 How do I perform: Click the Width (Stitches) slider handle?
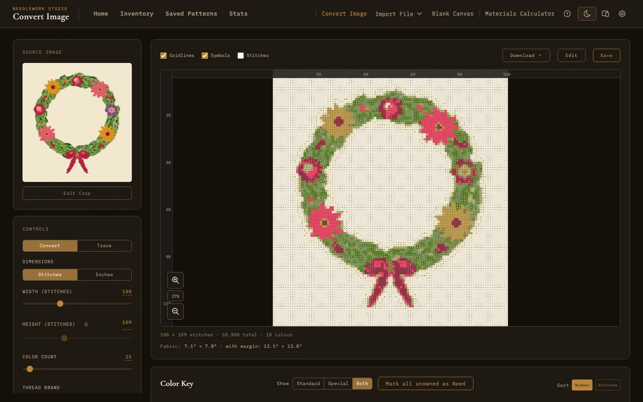[60, 304]
